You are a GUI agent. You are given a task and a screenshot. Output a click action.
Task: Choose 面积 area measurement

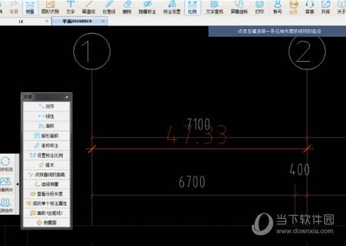pos(47,126)
